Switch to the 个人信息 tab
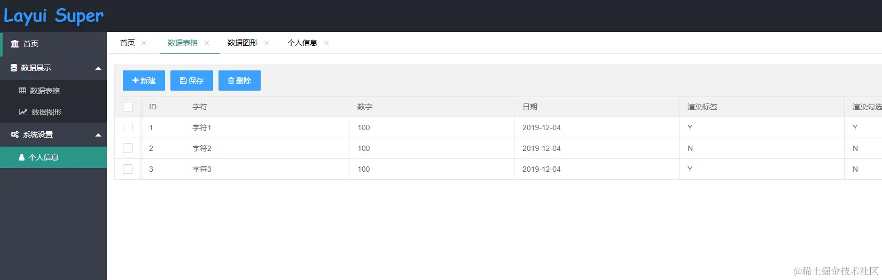 coord(302,43)
